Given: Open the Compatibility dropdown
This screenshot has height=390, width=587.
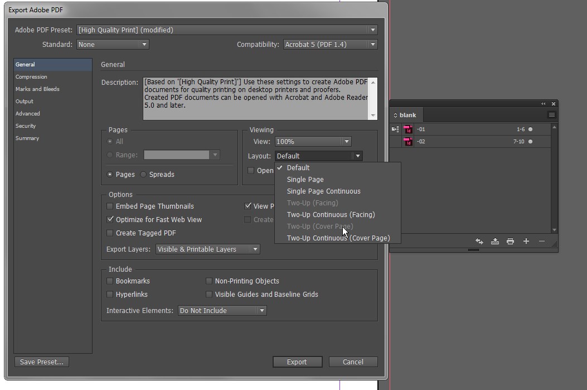Looking at the screenshot, I should 330,45.
